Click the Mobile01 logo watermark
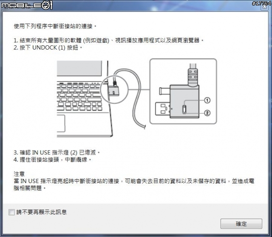 [x=27, y=5]
